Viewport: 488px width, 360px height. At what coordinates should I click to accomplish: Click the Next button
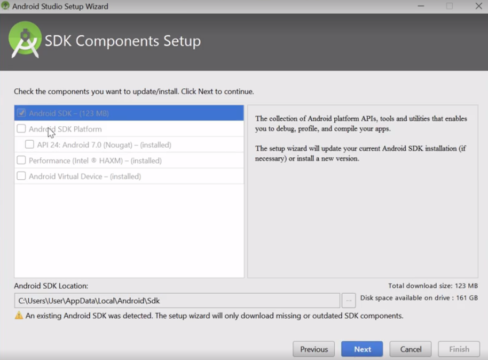[x=362, y=349]
